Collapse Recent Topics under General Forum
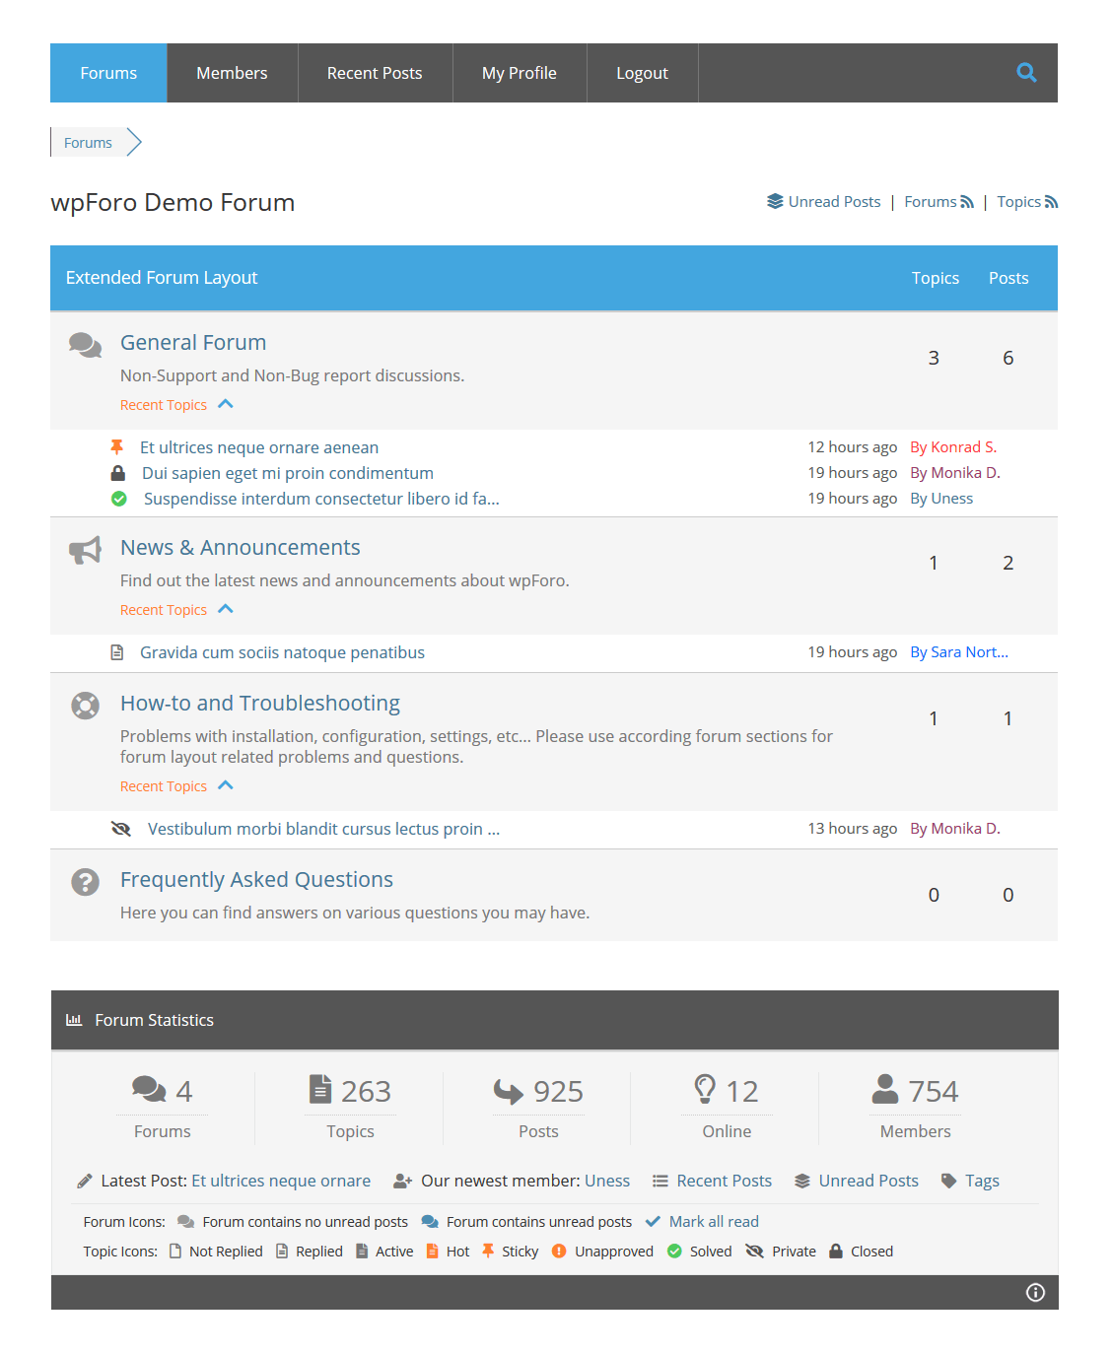The image size is (1112, 1354). tap(226, 404)
